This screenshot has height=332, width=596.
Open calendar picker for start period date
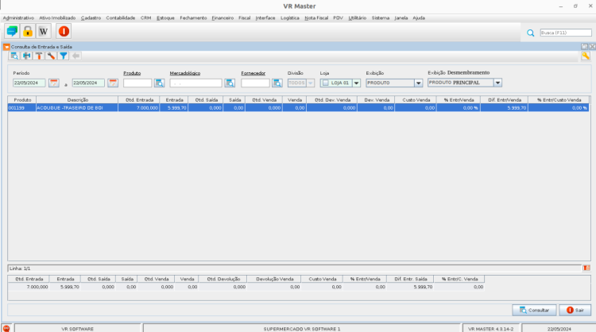[54, 83]
